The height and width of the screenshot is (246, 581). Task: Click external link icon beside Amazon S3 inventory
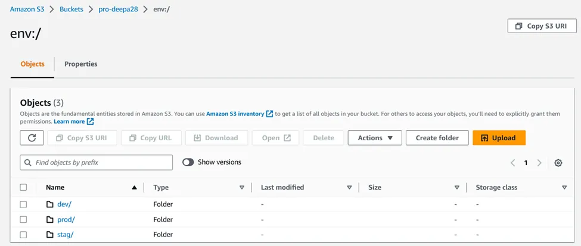pos(270,113)
